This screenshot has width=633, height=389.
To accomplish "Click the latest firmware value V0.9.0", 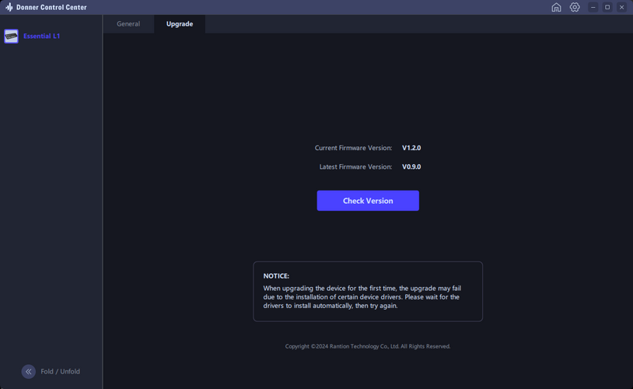I will tap(411, 166).
